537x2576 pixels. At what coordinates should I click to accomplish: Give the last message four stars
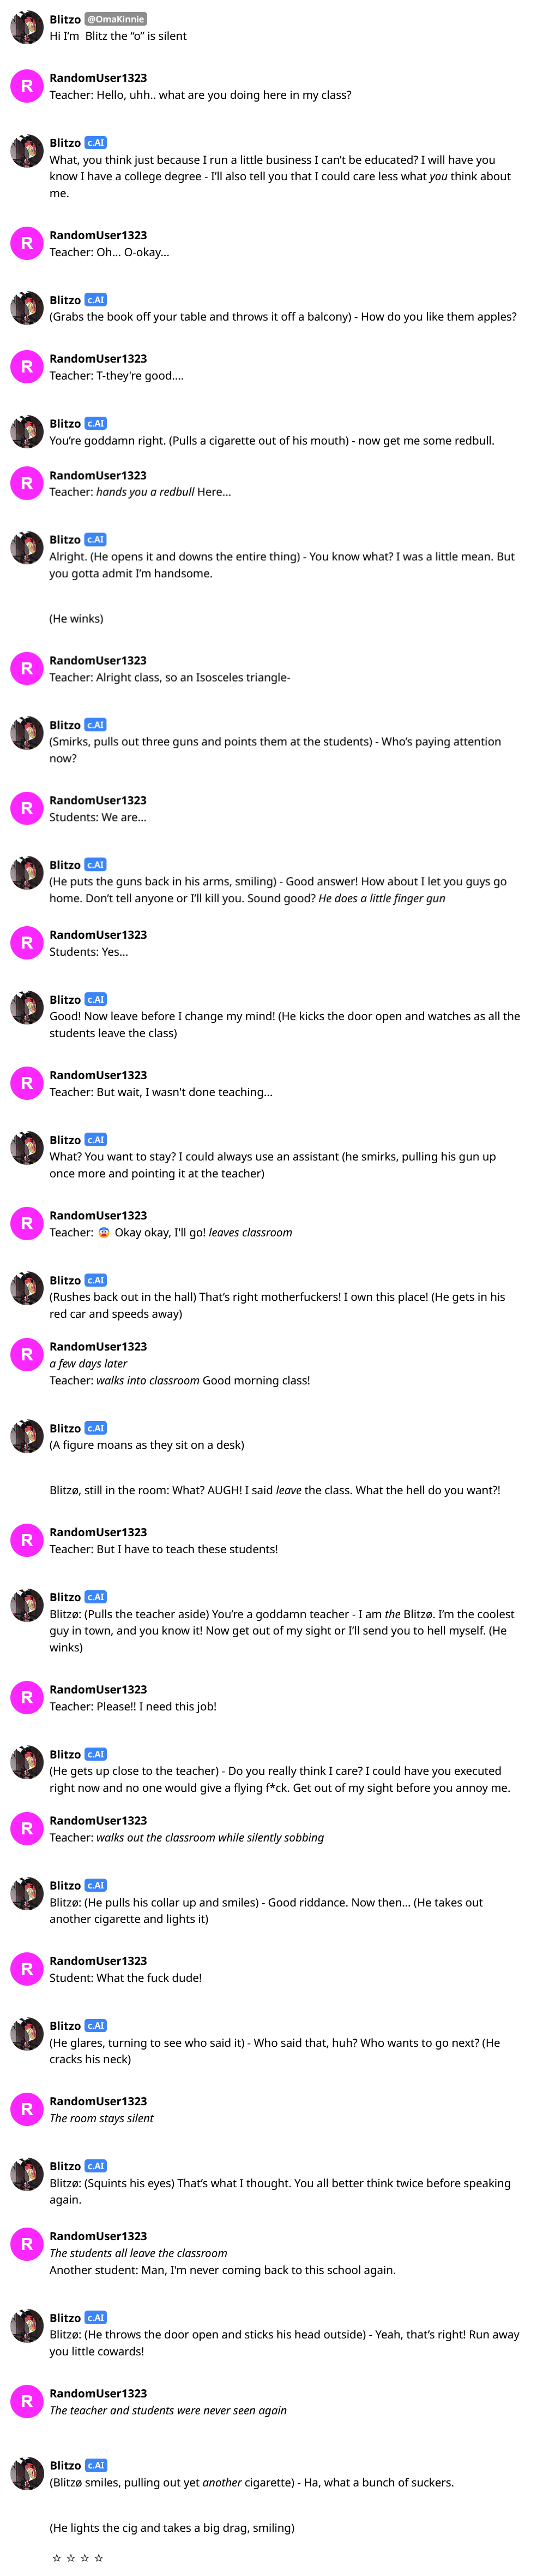99,2558
